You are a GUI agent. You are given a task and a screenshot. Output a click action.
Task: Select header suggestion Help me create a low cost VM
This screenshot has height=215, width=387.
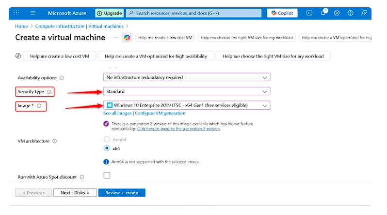coord(165,38)
